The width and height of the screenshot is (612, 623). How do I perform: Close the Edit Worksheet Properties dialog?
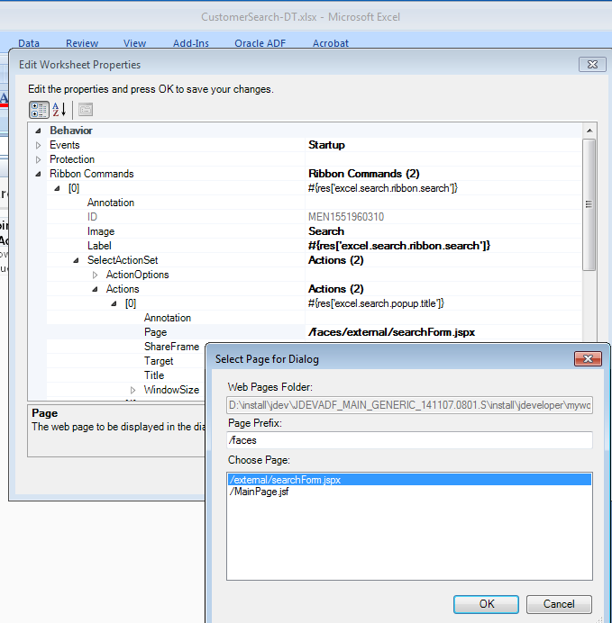coord(592,64)
